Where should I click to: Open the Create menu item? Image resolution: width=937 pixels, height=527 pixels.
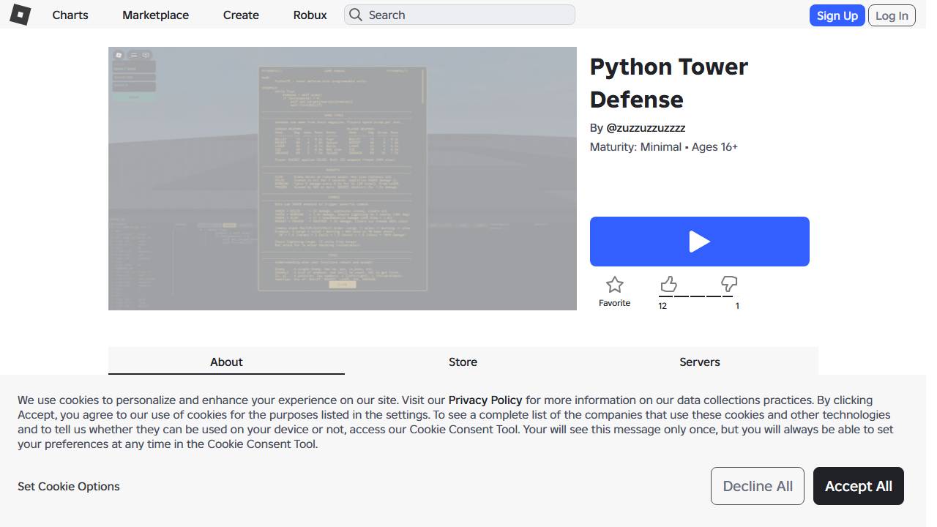point(241,15)
